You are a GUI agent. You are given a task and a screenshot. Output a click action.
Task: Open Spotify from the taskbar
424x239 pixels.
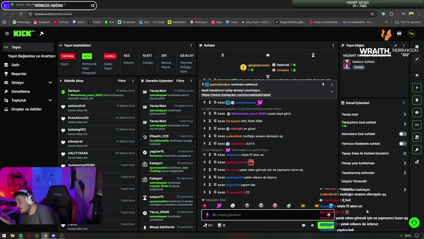coord(21,236)
